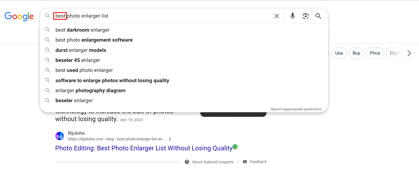The height and width of the screenshot is (179, 419).
Task: Select suggestion beseler 45 enlarger
Action: coord(184,60)
